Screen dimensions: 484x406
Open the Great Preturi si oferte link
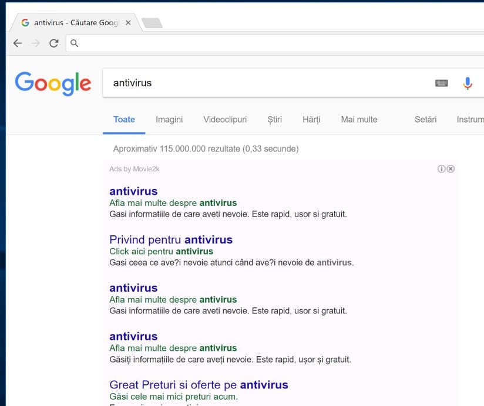[x=199, y=385]
